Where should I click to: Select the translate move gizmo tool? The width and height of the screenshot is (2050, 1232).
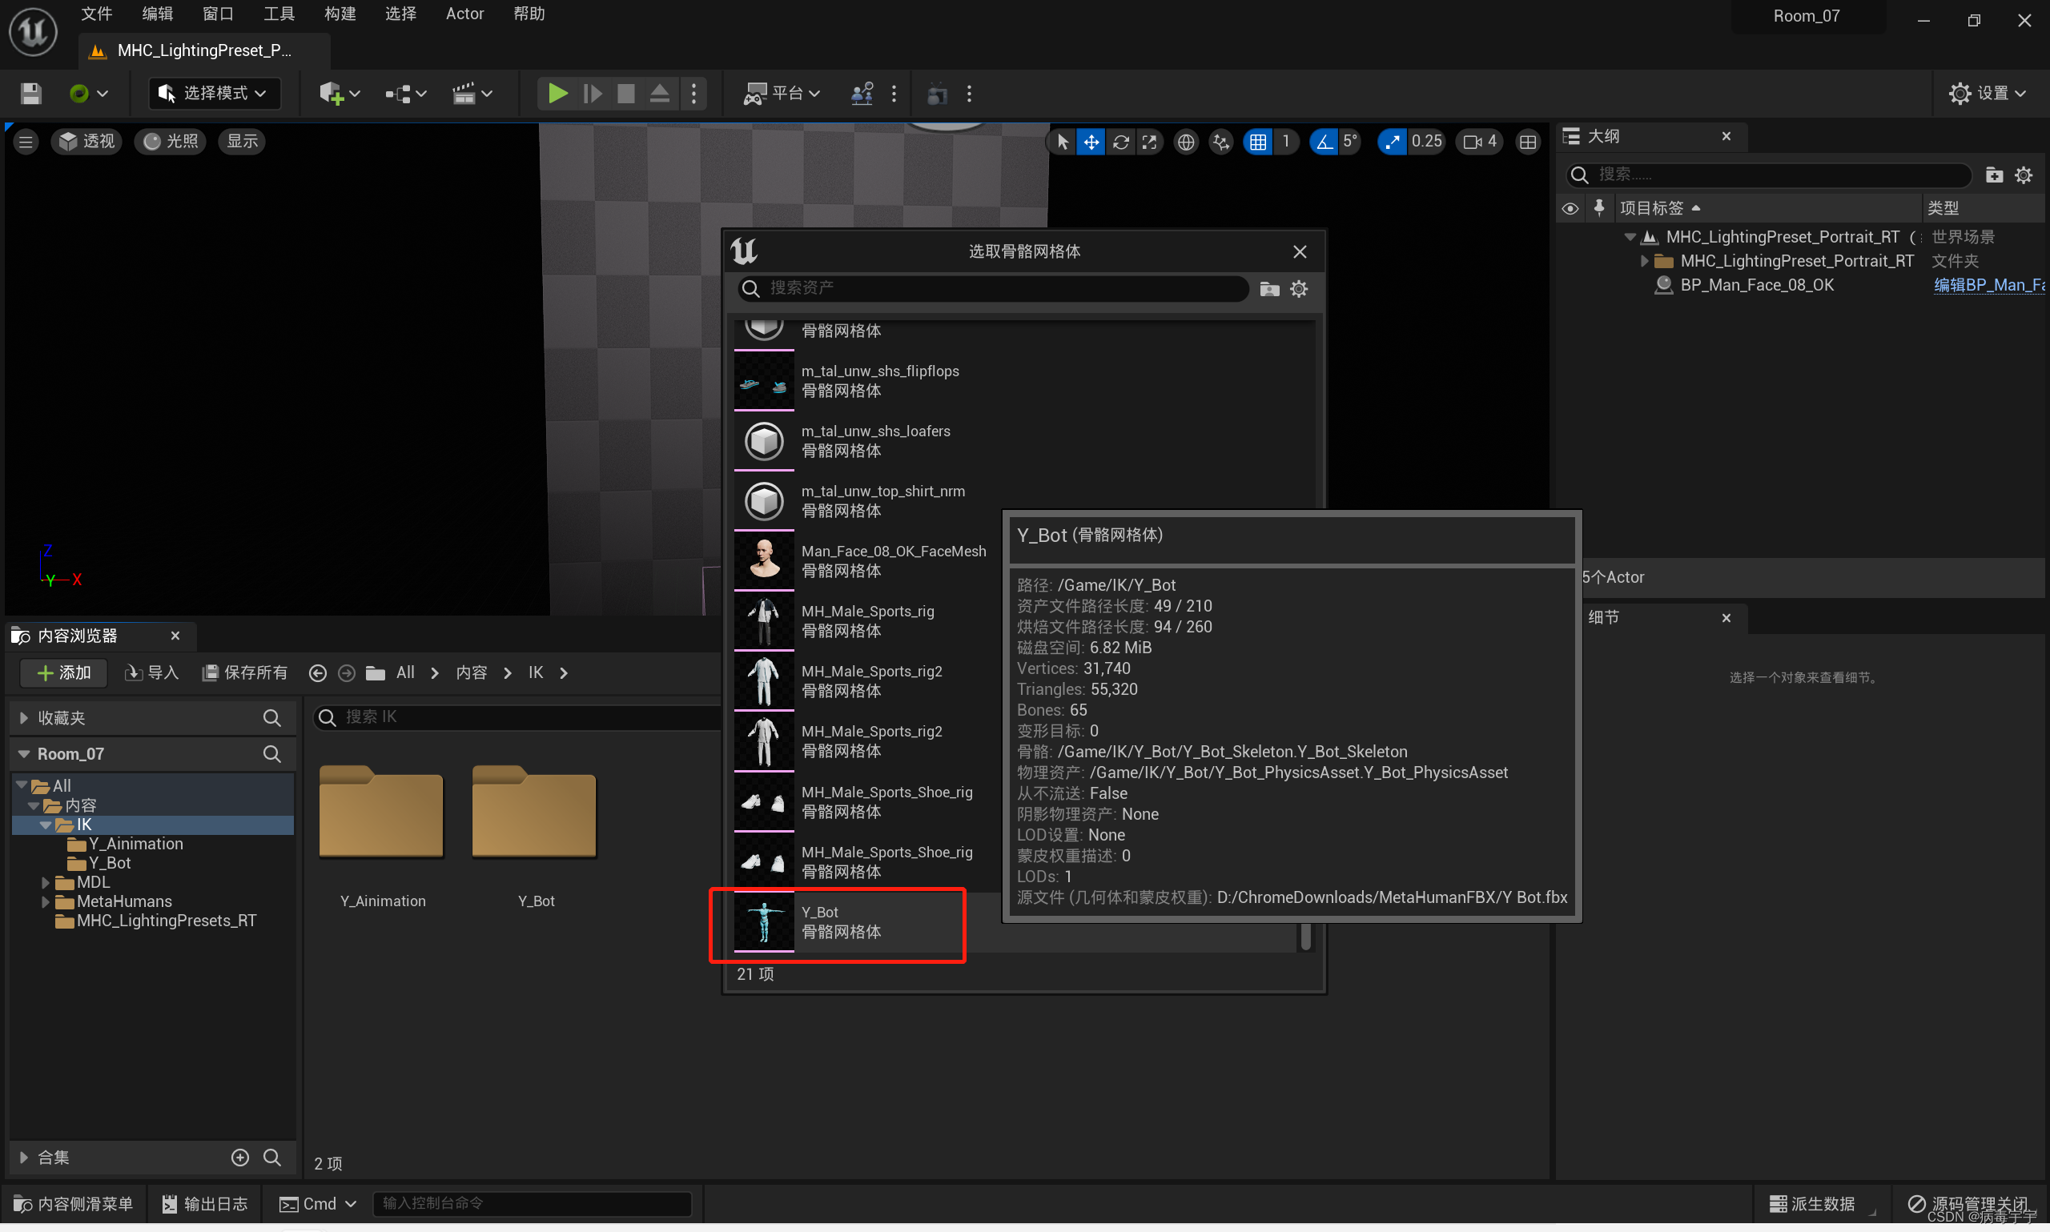1091,142
